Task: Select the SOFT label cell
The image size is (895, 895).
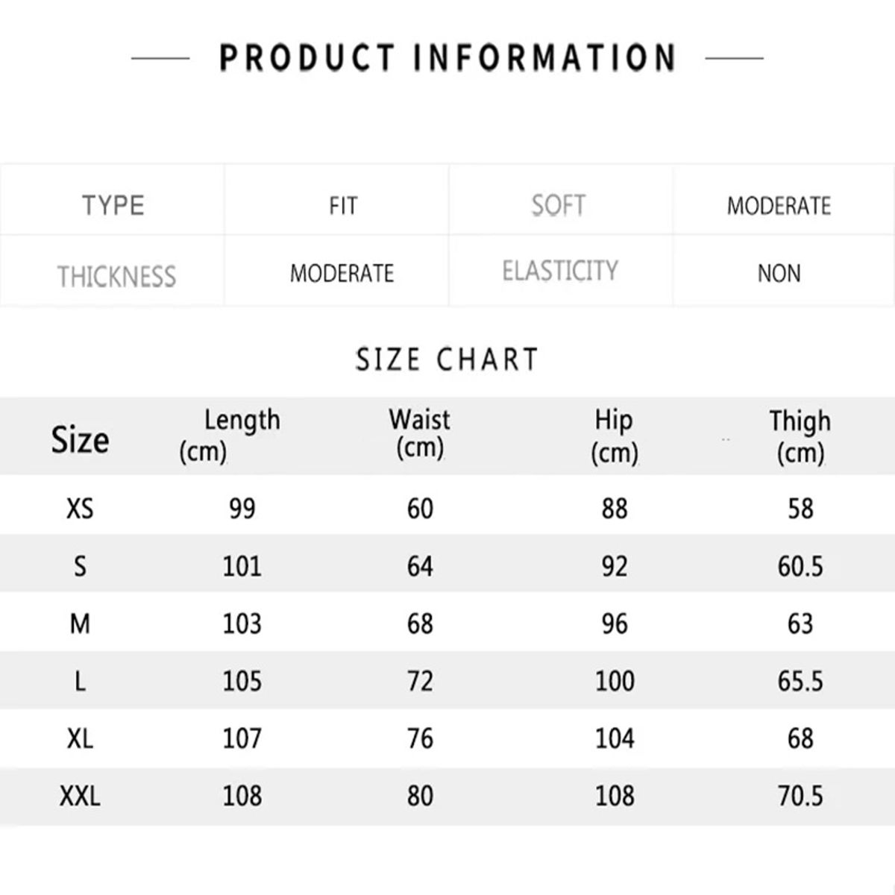Action: click(558, 205)
